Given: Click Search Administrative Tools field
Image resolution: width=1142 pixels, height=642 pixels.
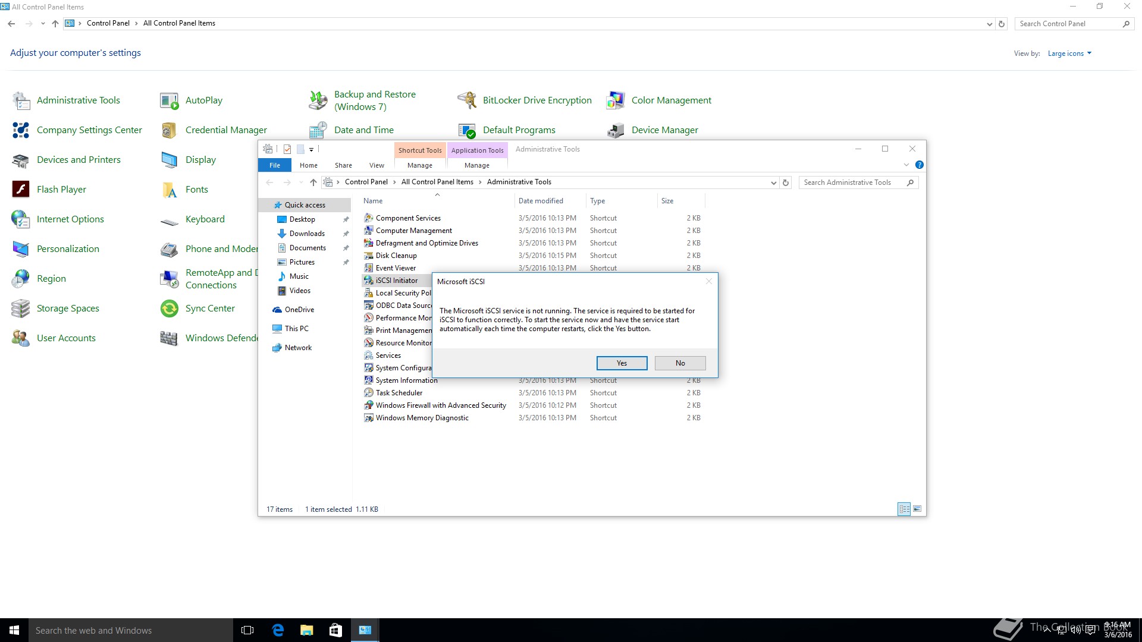Looking at the screenshot, I should tap(858, 182).
